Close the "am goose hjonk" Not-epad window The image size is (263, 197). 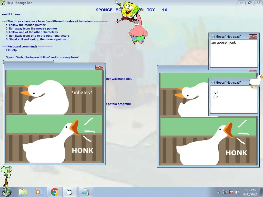pyautogui.click(x=253, y=36)
